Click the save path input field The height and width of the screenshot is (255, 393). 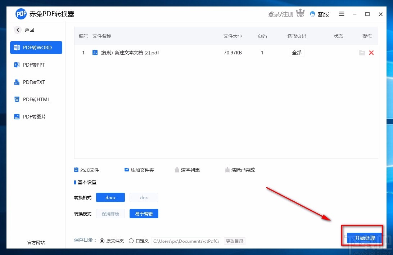186,241
